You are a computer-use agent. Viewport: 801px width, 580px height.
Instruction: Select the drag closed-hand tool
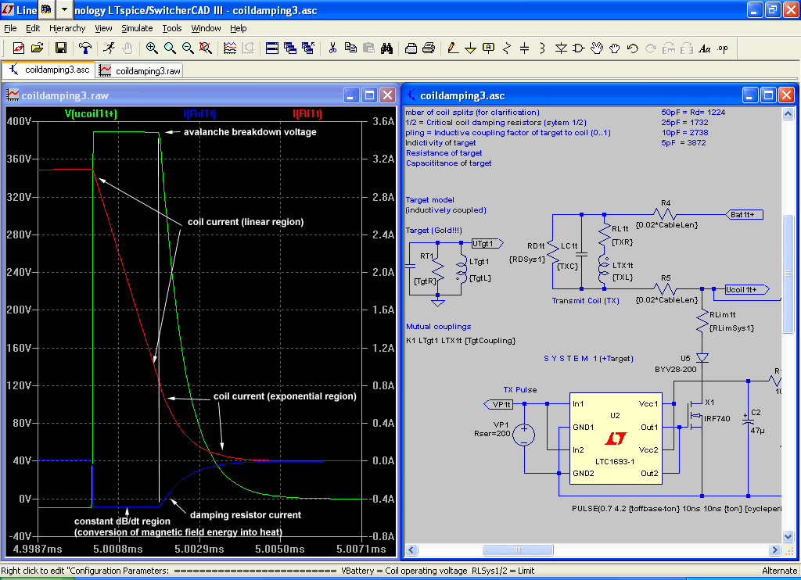(x=615, y=48)
